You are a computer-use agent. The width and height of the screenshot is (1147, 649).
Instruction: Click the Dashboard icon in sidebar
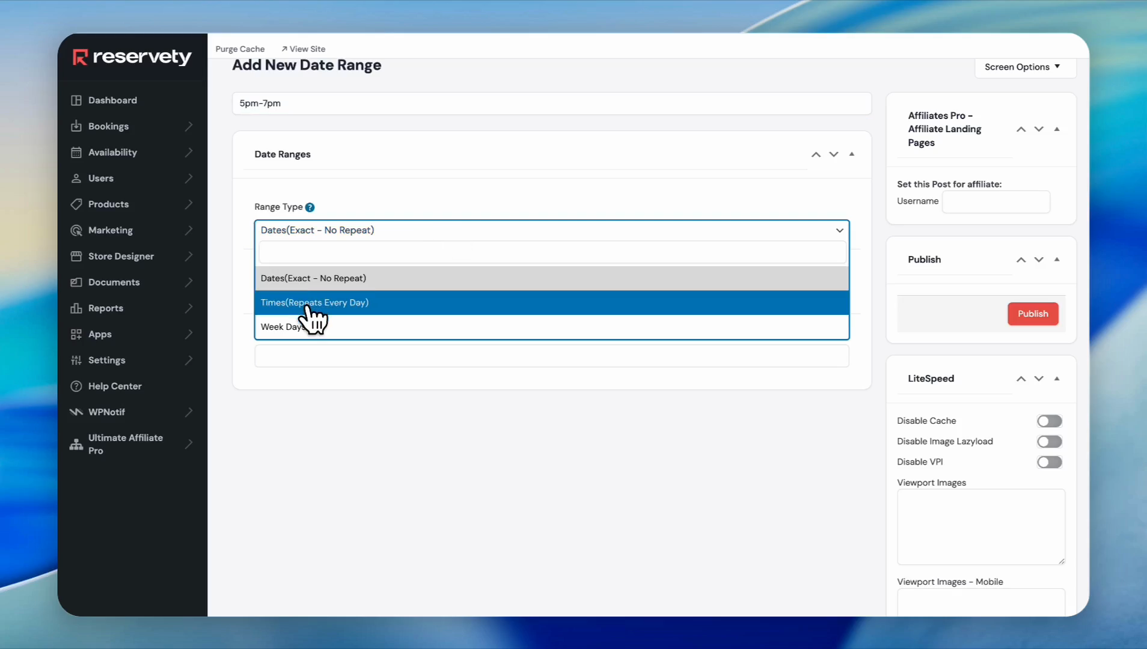[x=76, y=100]
